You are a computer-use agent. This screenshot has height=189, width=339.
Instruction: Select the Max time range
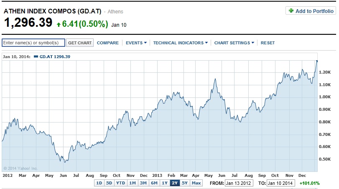point(196,183)
